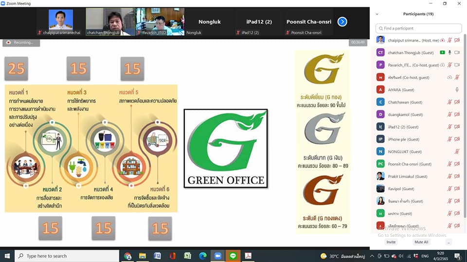
Task: Click Nongluk video tile
Action: pos(209,22)
